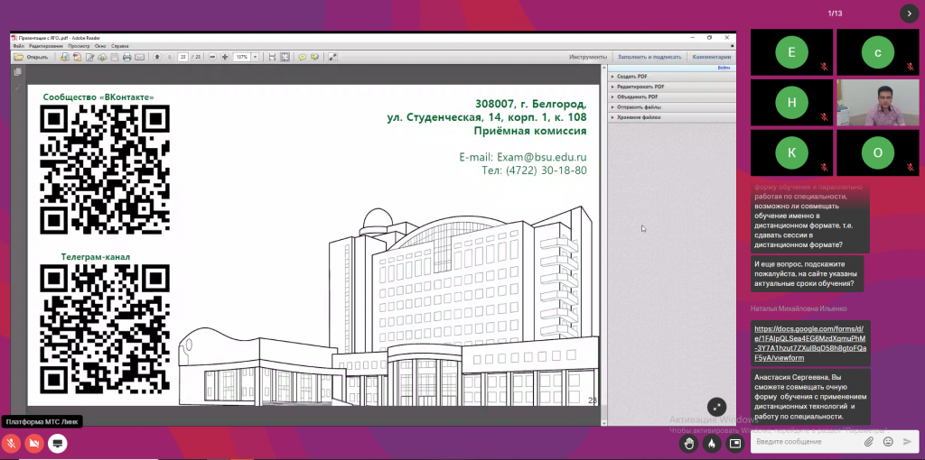Open the Google Forms link in chat
This screenshot has width=925, height=460.
[x=810, y=344]
